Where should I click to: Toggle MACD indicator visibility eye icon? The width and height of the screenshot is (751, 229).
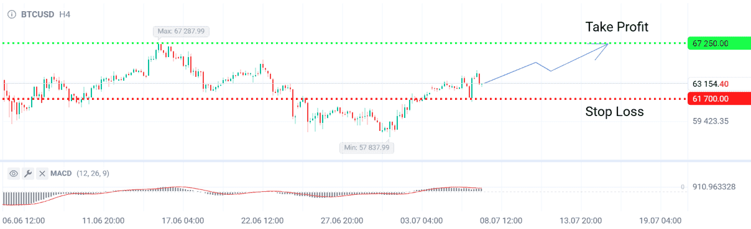tap(14, 174)
